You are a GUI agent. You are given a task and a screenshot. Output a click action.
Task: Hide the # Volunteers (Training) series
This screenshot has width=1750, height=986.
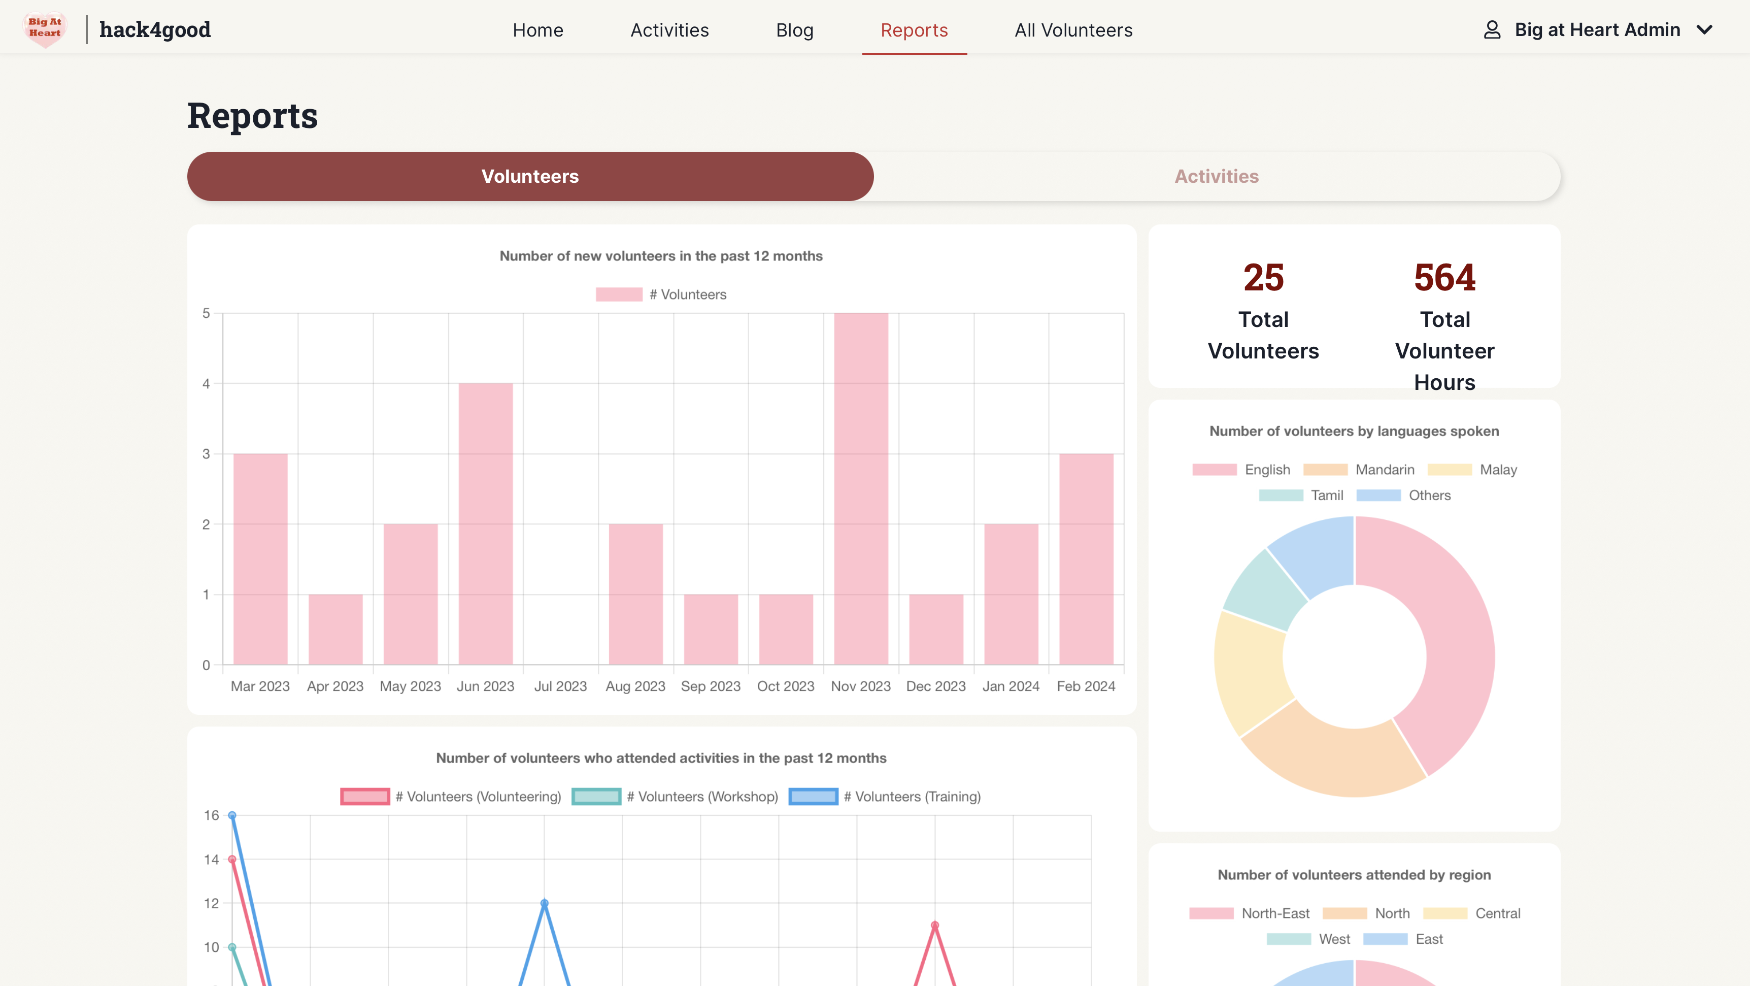pyautogui.click(x=885, y=797)
